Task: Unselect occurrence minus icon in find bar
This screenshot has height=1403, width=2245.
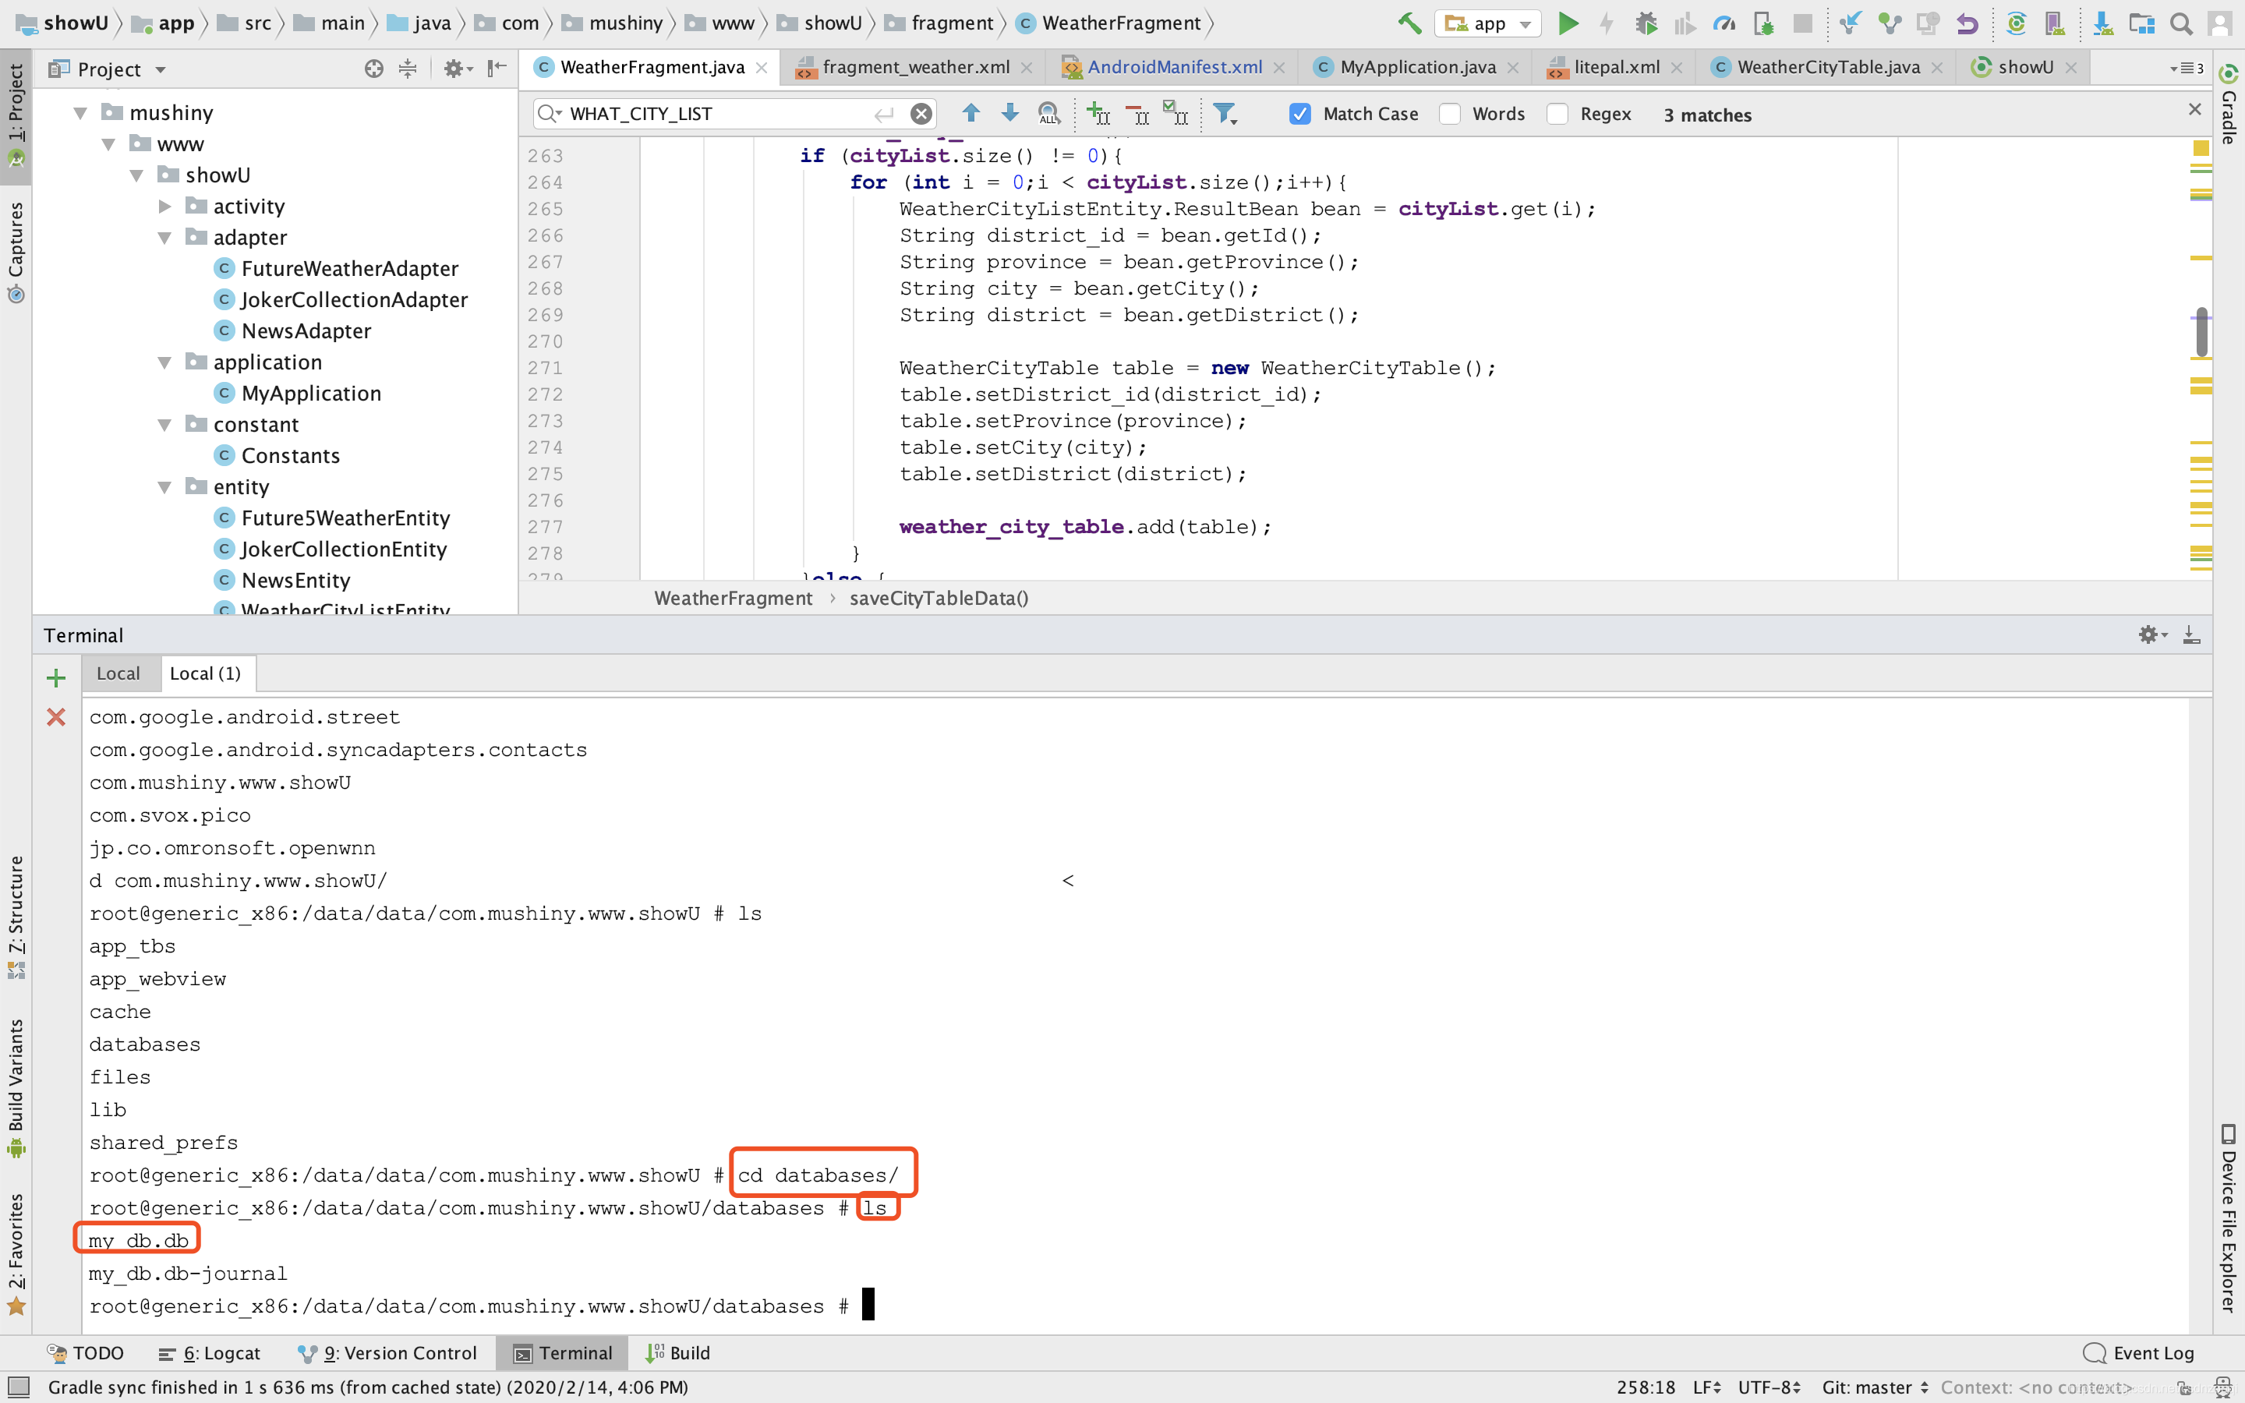Action: point(1137,113)
